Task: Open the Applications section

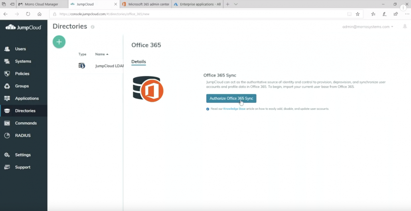Action: coord(27,98)
